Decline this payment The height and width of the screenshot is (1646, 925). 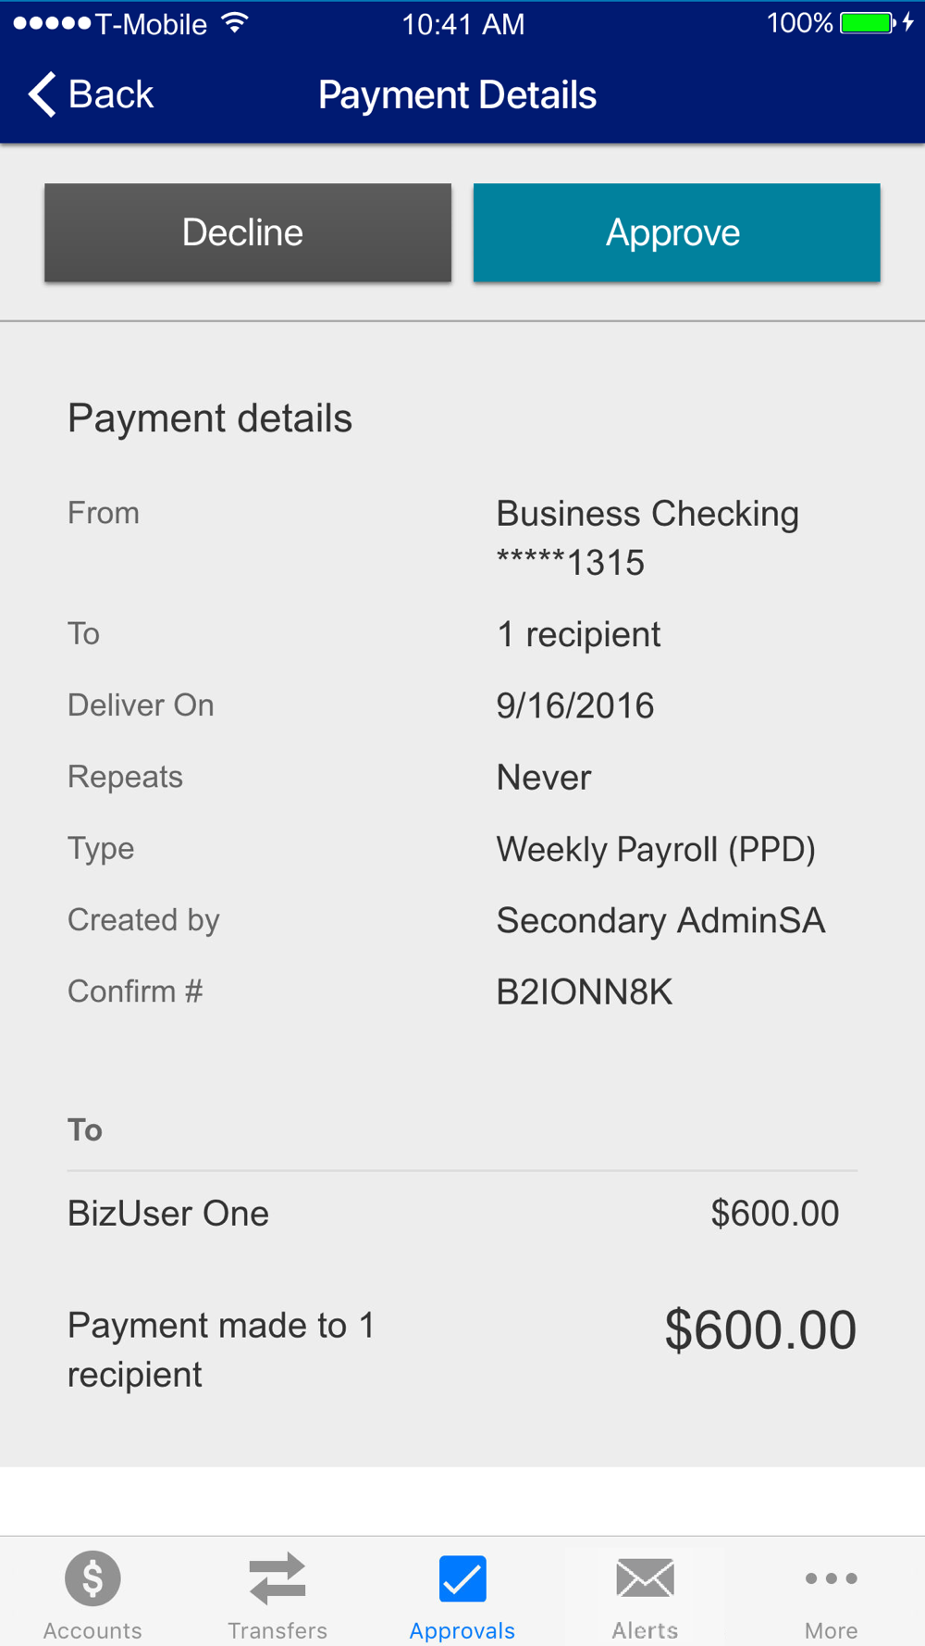coord(248,232)
